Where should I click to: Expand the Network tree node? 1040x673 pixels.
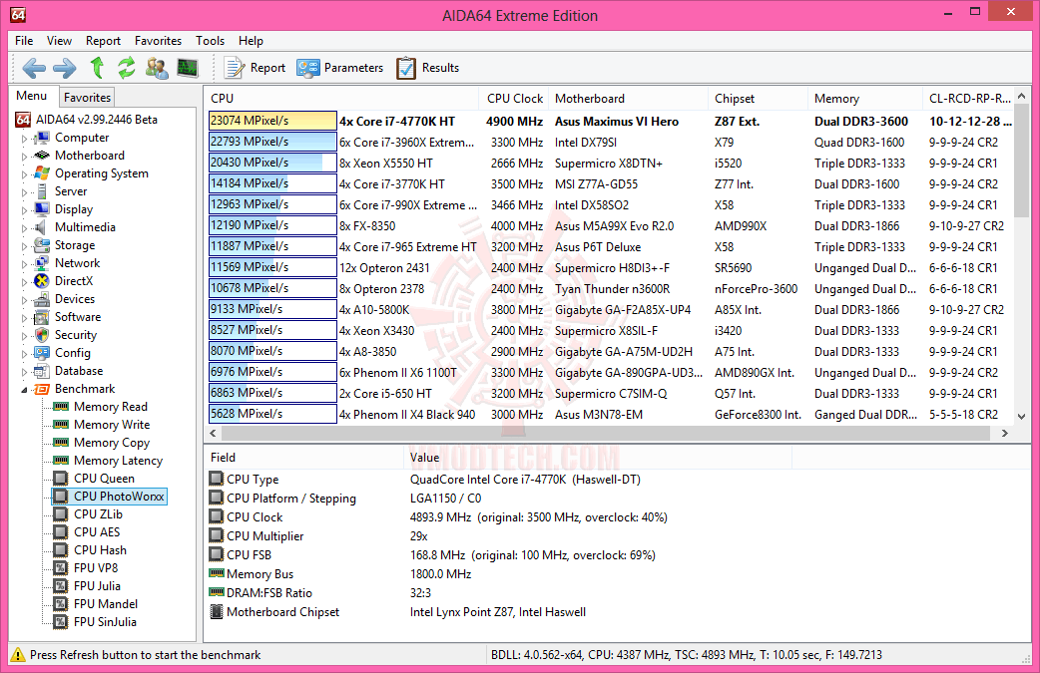pos(25,264)
